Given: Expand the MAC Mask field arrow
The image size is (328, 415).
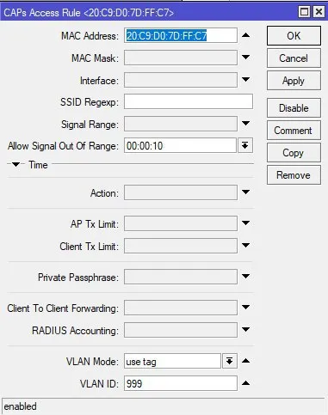Looking at the screenshot, I should pyautogui.click(x=245, y=58).
